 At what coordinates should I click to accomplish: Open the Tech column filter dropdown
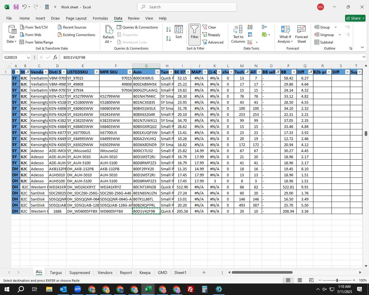247,72
